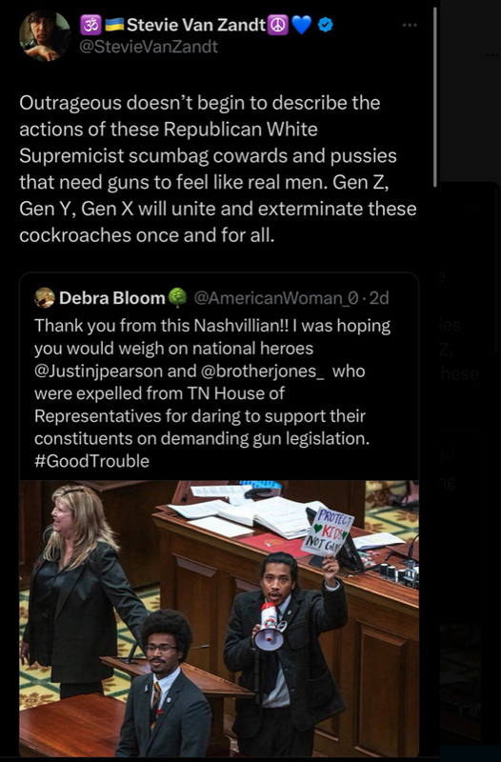Click the main tweet text body

click(x=218, y=169)
